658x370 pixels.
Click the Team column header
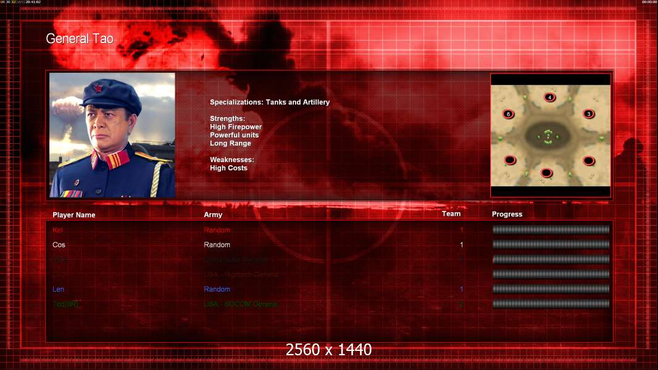[451, 214]
